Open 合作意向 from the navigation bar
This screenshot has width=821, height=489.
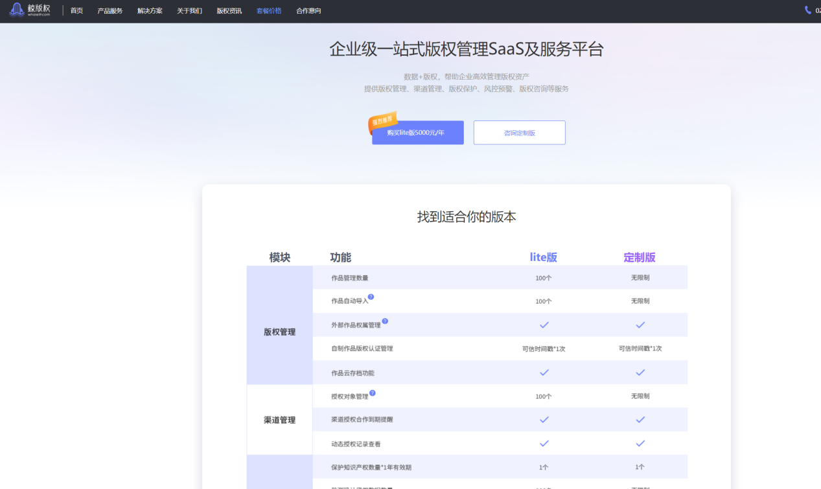click(308, 11)
